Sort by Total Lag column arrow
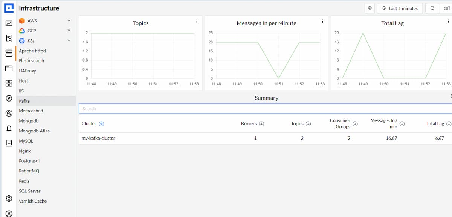Image resolution: width=452 pixels, height=217 pixels. pyautogui.click(x=449, y=124)
